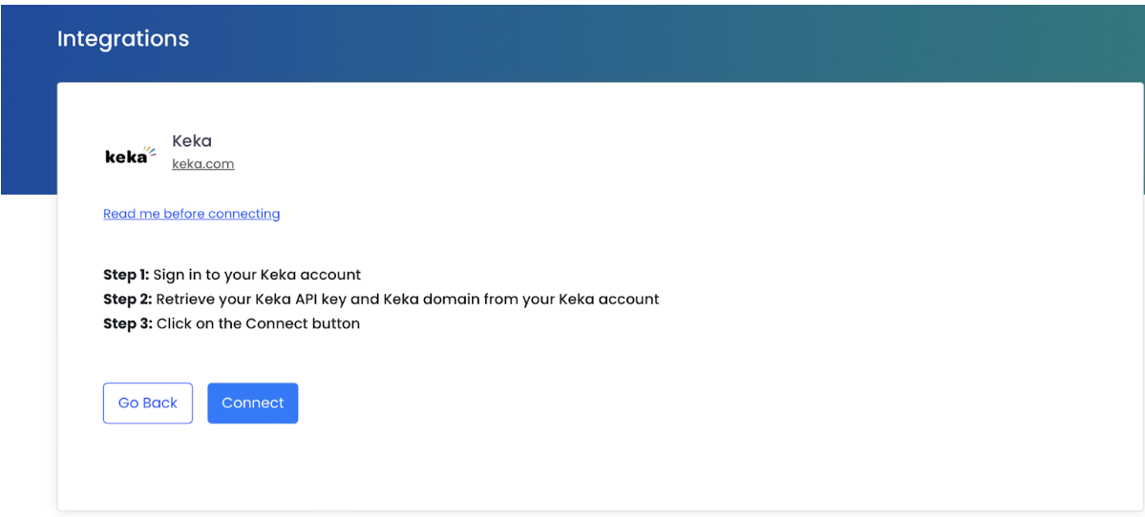Viewport: 1145px width, 517px height.
Task: Click the bold 'Step 2:' label
Action: pyautogui.click(x=127, y=300)
